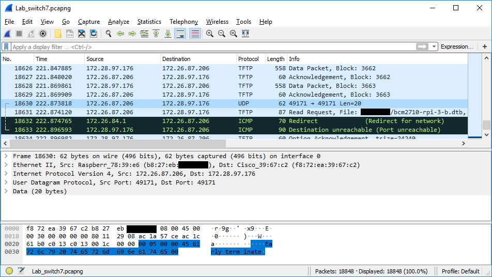Reload this capture file icon
Screen dimensions: 492x277
point(94,34)
